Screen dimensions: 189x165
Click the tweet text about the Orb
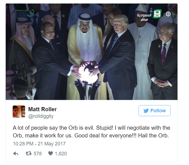91,132
